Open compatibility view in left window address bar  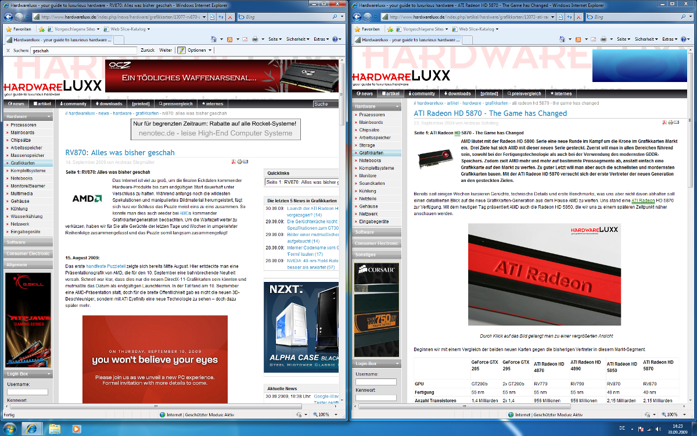(213, 17)
